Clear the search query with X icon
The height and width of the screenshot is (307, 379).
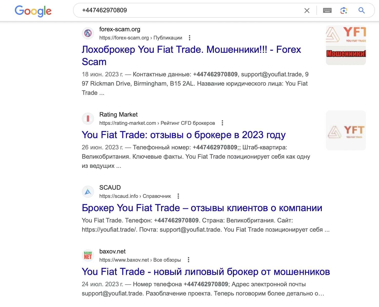pos(307,11)
